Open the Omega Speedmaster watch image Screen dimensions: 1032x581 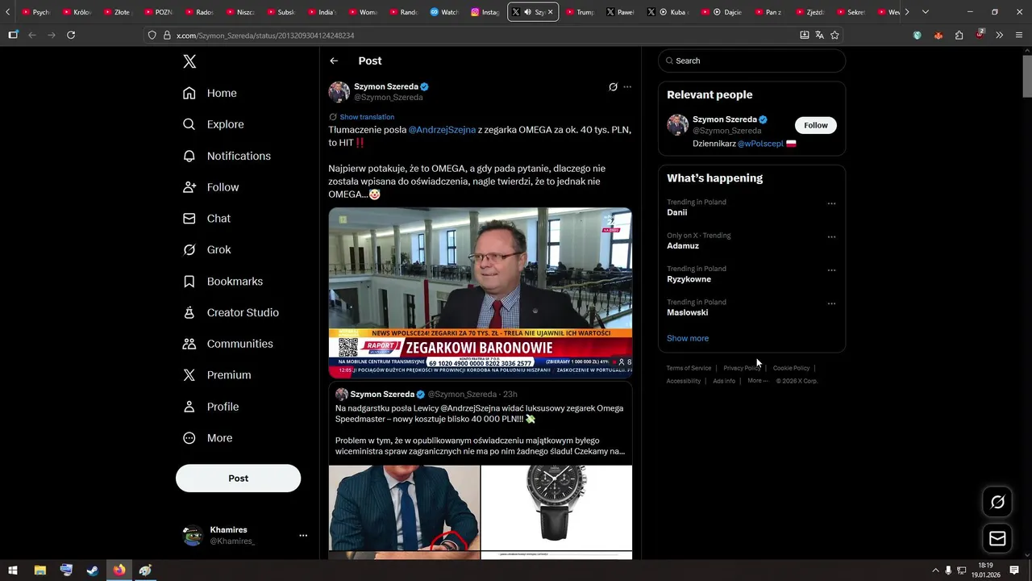tap(556, 508)
